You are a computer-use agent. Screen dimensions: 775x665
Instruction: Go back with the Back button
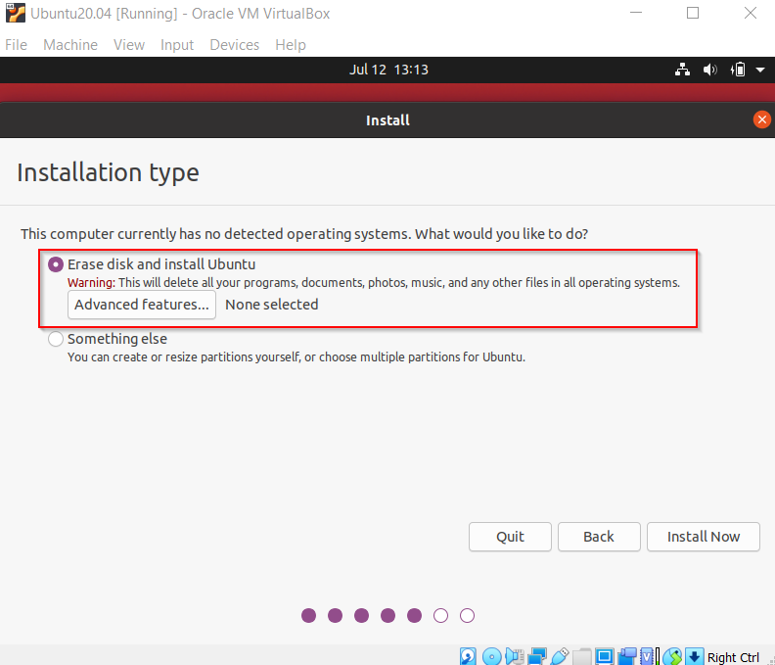pyautogui.click(x=599, y=537)
